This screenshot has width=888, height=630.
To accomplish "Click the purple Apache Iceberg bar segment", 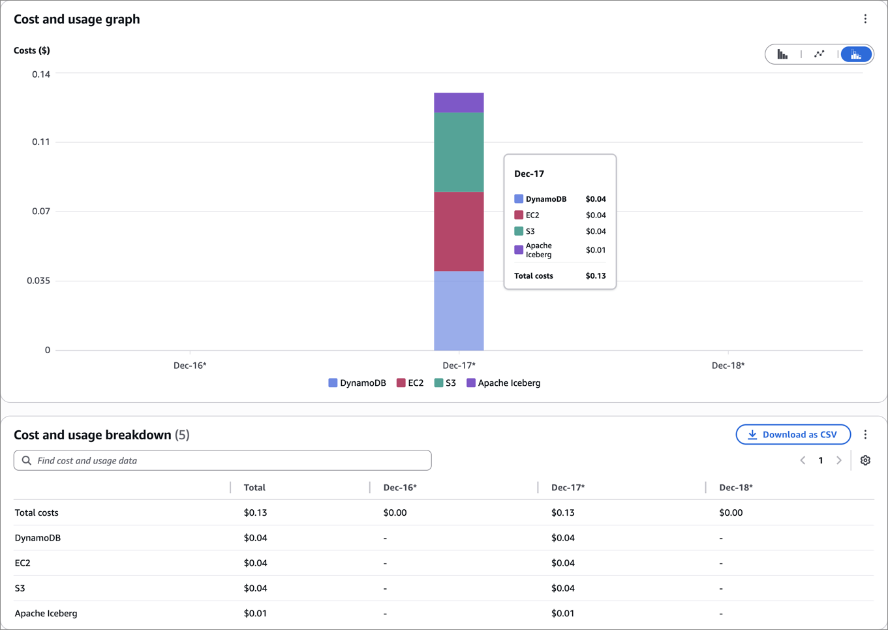I will click(x=459, y=102).
